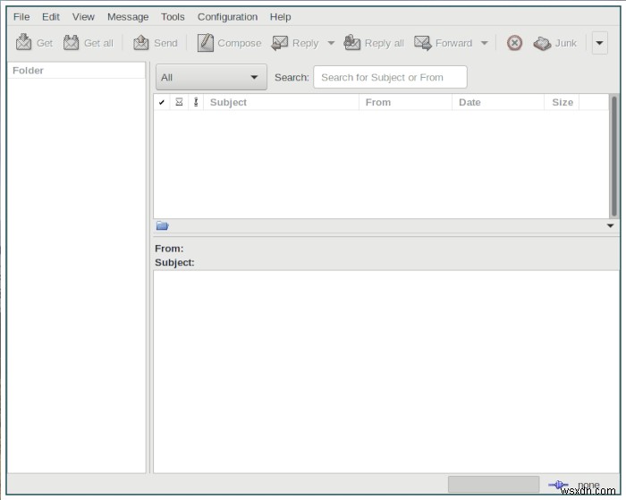Open the Message menu
The image size is (626, 500).
coord(128,17)
